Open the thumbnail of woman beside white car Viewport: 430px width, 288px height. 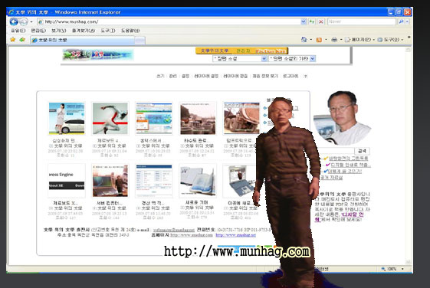(67, 119)
